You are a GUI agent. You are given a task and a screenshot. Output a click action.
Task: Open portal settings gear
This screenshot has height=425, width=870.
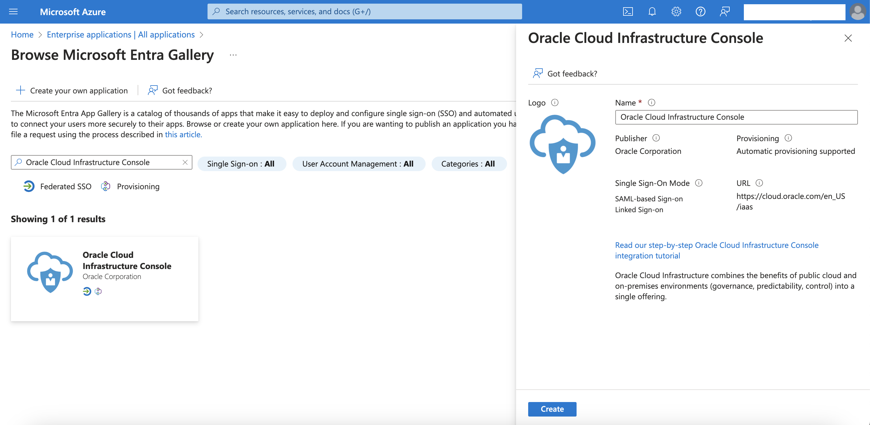676,12
